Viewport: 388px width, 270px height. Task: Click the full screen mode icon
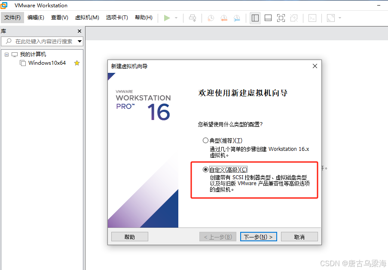(x=281, y=18)
